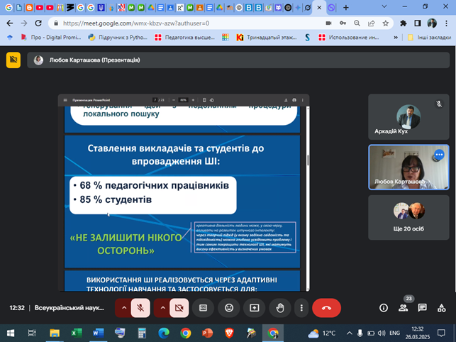
Task: Expand video settings arrow beside camera
Action: [x=161, y=308]
